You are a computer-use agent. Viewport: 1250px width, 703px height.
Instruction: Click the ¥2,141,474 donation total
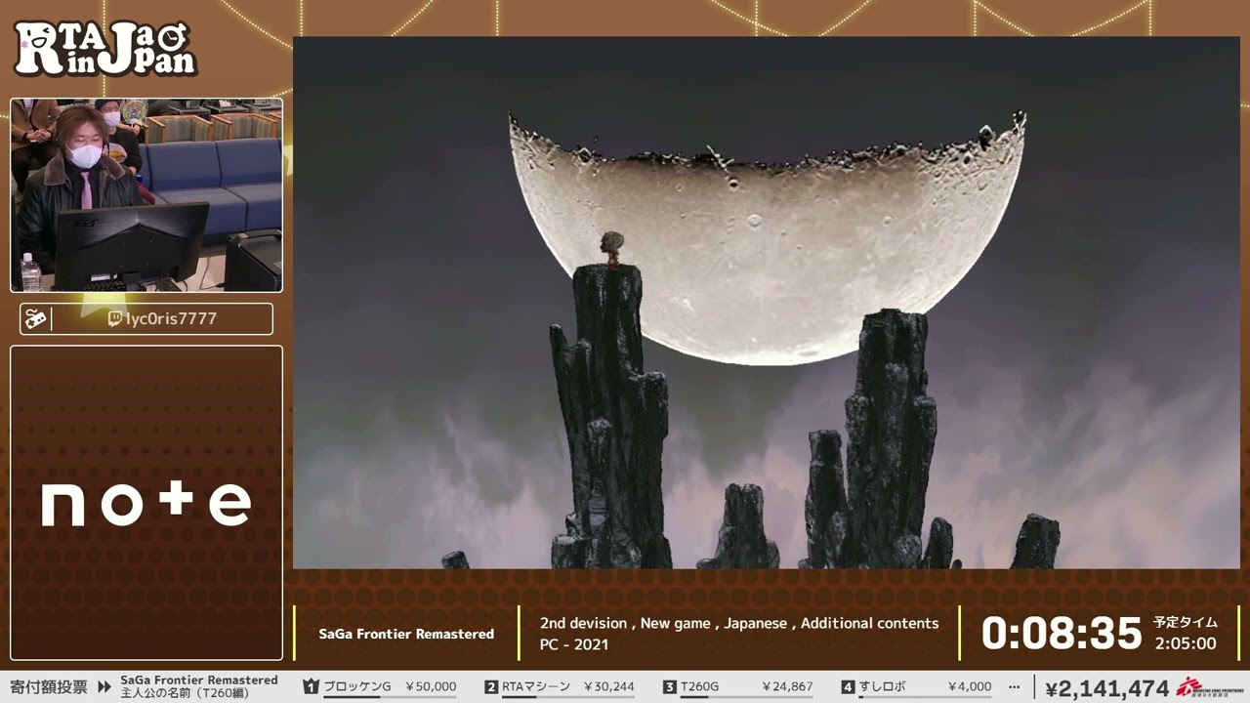point(1106,688)
